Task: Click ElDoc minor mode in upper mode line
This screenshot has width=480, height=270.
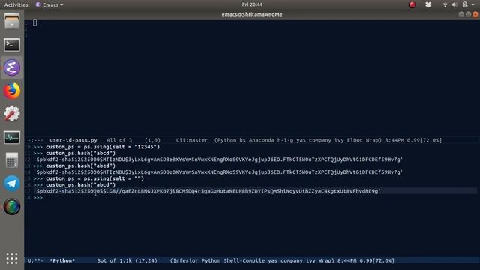Action: click(355, 140)
